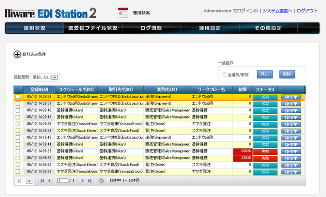Check the row 05/12 14:03:52 checkbox
Image resolution: width=326 pixels, height=197 pixels.
click(x=18, y=165)
